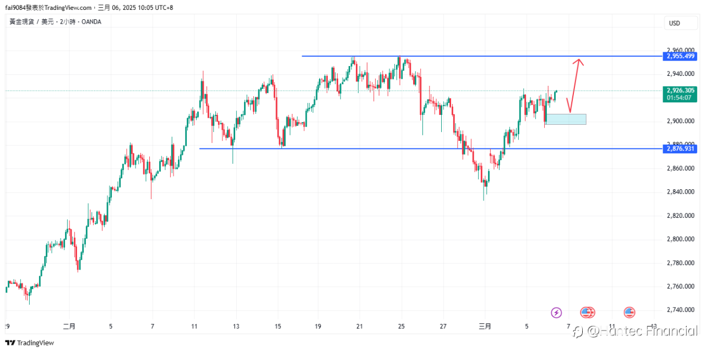Screen dimensions: 705x352
Task: Select the 2,876.931 lower price label
Action: click(x=681, y=148)
